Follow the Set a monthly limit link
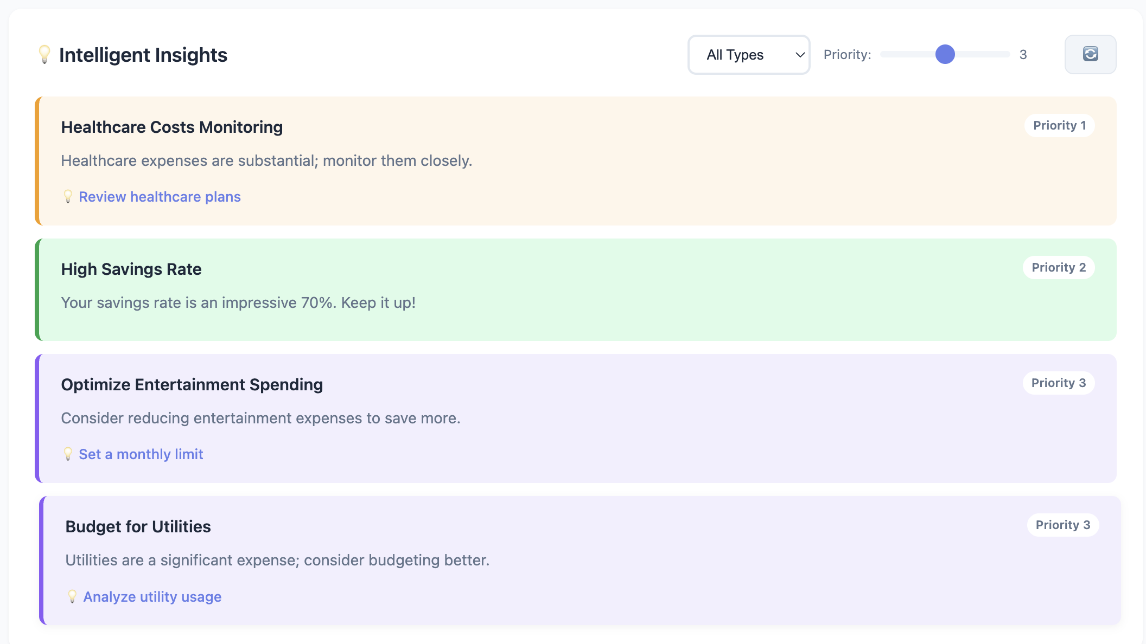Viewport: 1146px width, 644px height. (141, 454)
